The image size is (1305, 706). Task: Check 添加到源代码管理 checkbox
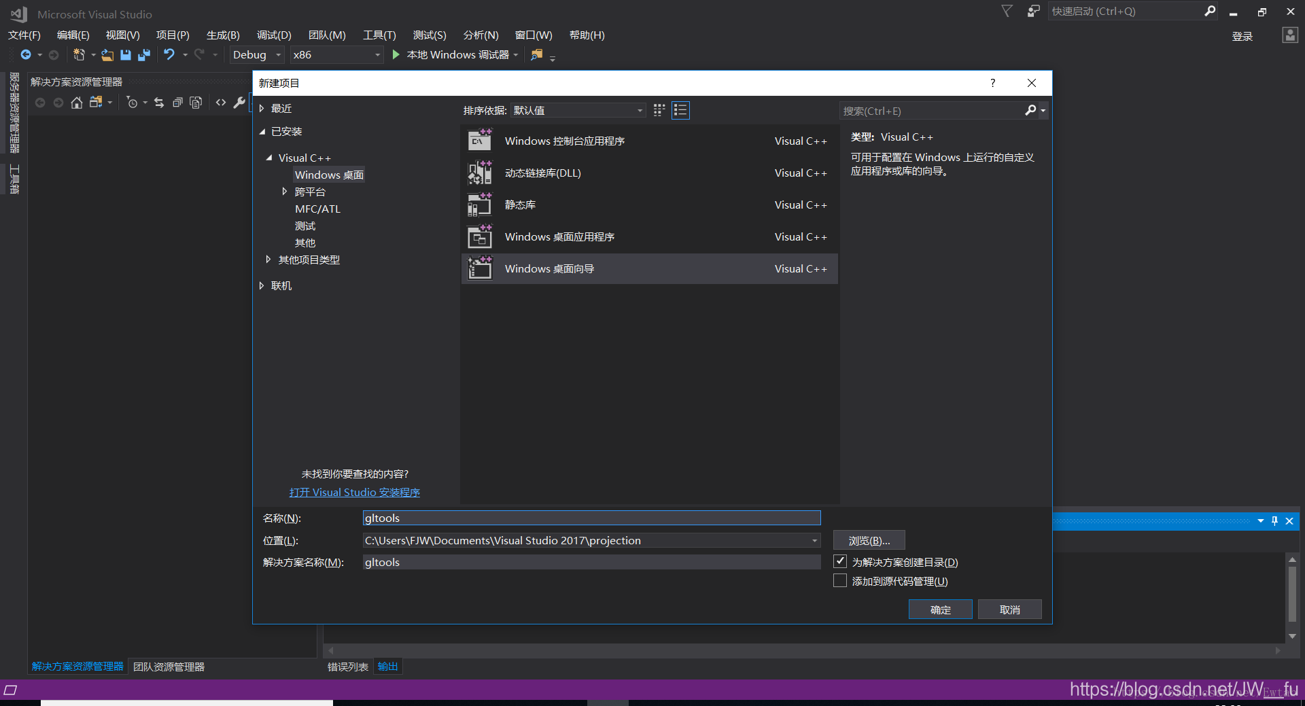pos(840,581)
